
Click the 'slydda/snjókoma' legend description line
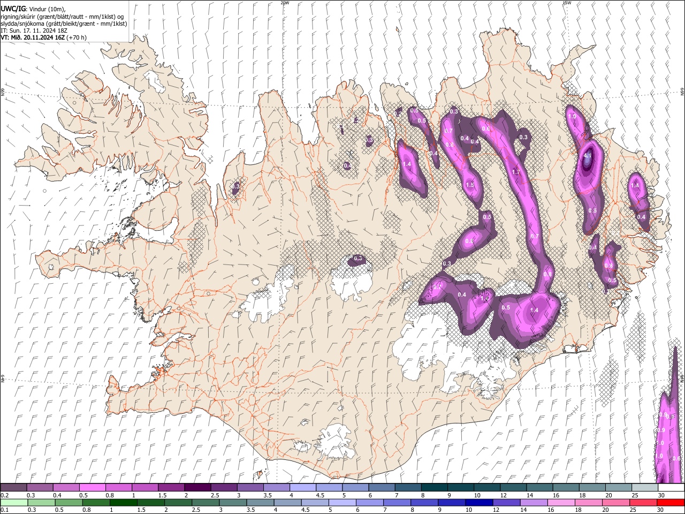click(x=64, y=24)
